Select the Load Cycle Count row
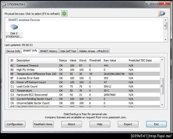The image size is (173, 139). tap(85, 86)
